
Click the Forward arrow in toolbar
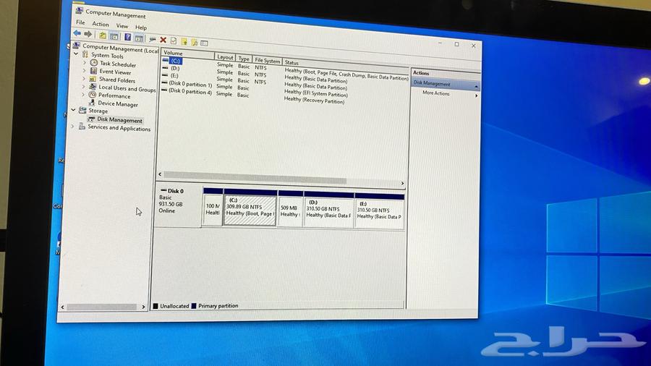click(x=88, y=35)
